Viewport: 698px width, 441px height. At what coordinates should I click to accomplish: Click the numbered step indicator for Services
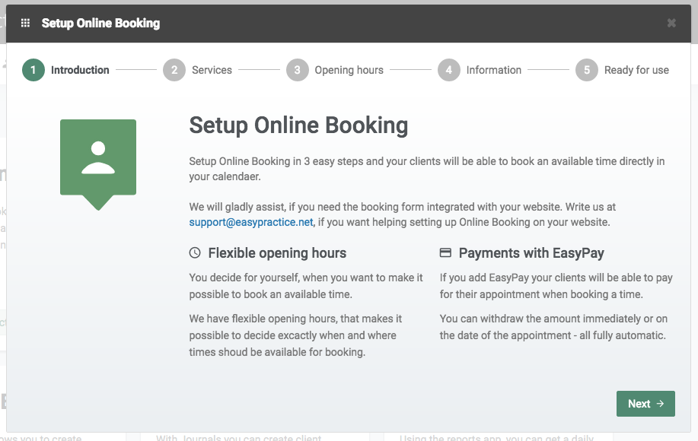pyautogui.click(x=174, y=70)
